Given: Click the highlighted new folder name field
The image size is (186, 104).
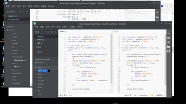Looking at the screenshot, I should [44, 71].
